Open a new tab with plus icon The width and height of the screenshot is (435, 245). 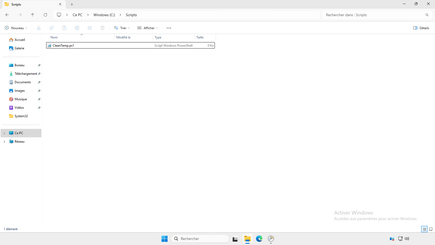tap(72, 5)
